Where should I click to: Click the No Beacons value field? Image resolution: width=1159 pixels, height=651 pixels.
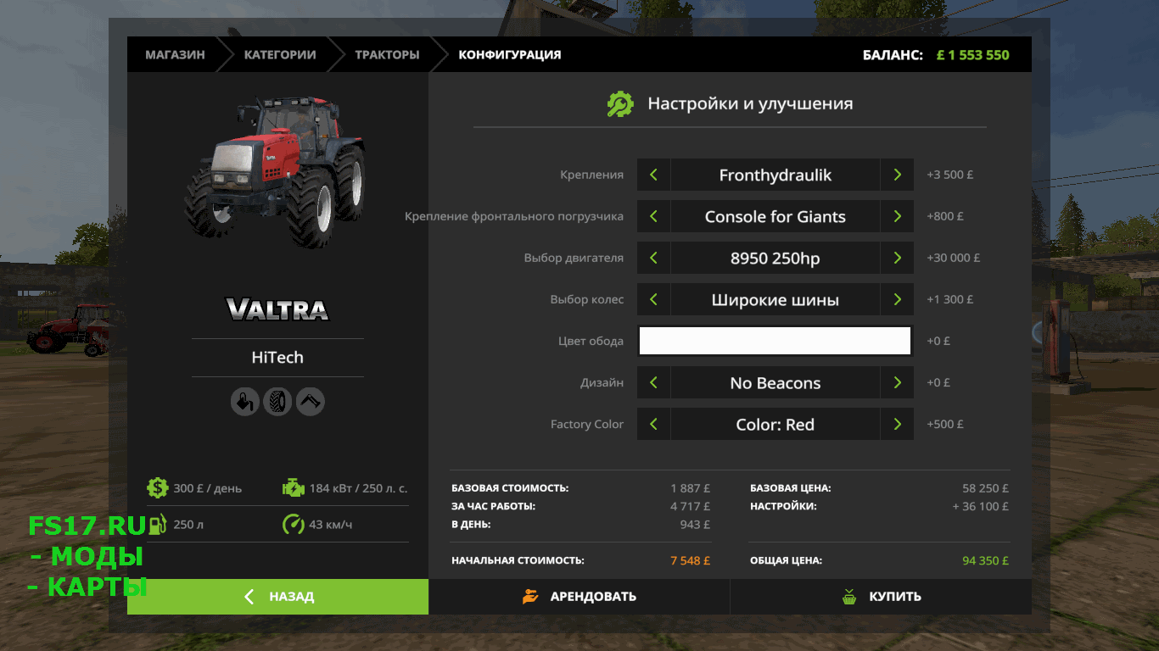(x=775, y=383)
